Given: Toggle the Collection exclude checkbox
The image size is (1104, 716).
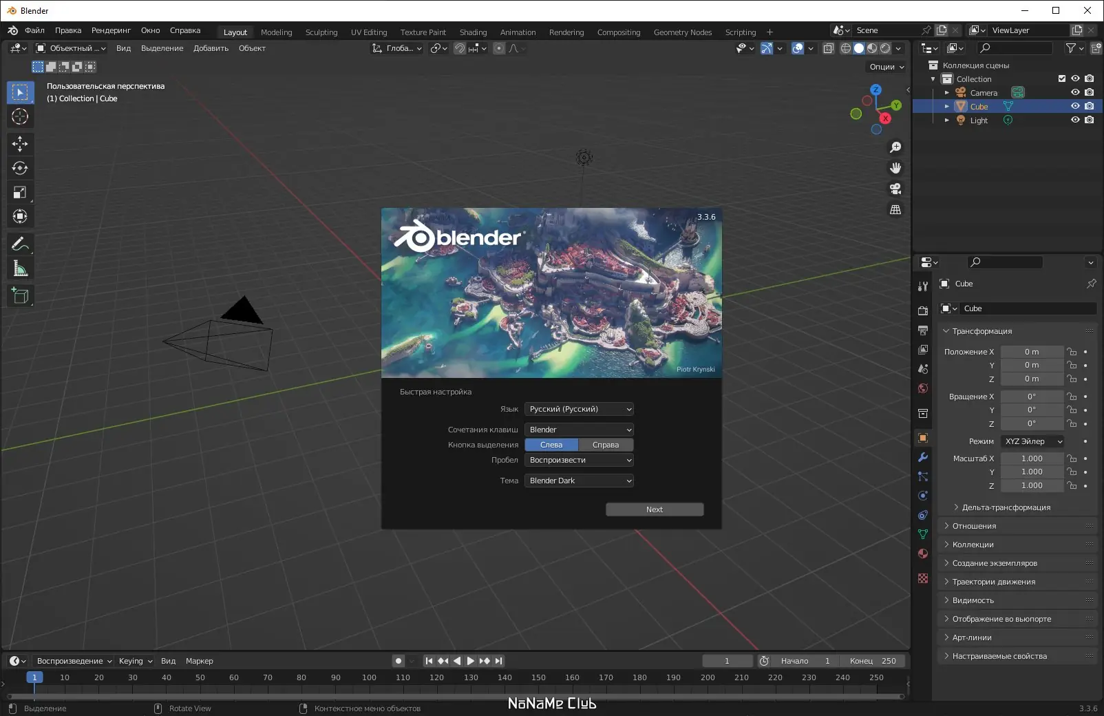Looking at the screenshot, I should (1062, 78).
